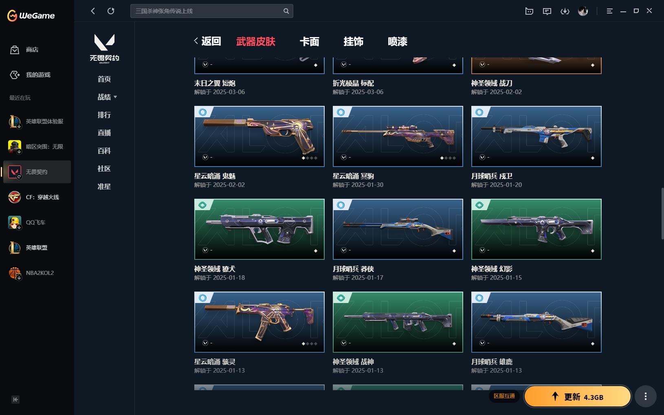Expand dropdown on 神圣领域 獠犬 card
The image size is (664, 415).
pos(205,250)
